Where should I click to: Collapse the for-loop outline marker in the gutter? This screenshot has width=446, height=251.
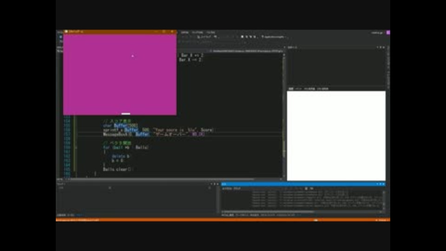click(76, 147)
